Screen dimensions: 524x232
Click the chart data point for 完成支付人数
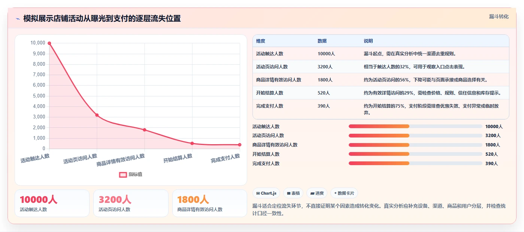tap(240, 145)
